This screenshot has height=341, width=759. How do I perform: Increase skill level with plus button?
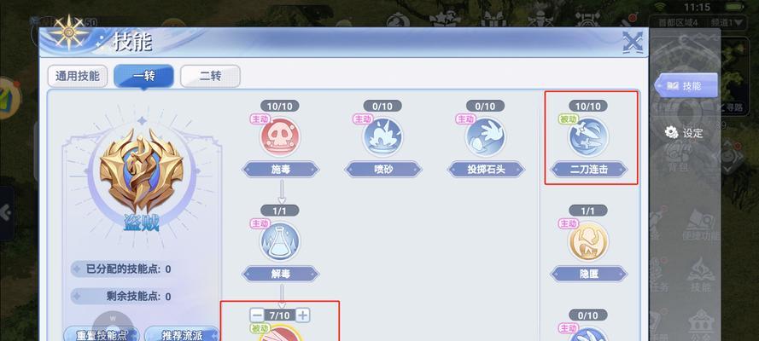pyautogui.click(x=302, y=315)
